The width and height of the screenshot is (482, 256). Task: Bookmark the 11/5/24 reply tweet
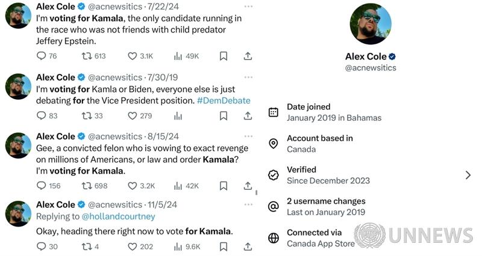click(224, 246)
